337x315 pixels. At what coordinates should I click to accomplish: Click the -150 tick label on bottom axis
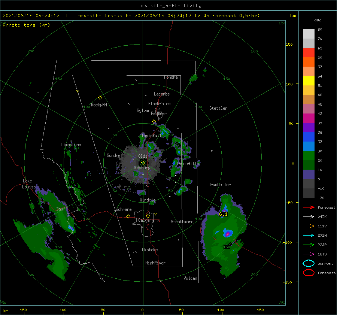click(x=22, y=310)
